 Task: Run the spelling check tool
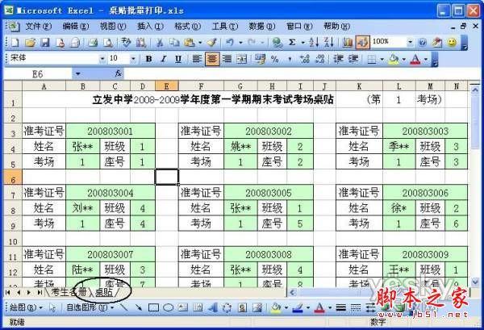pyautogui.click(x=126, y=43)
